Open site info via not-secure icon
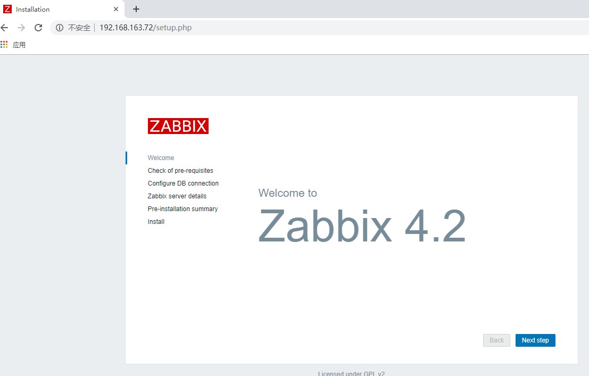This screenshot has height=376, width=589. click(x=60, y=28)
